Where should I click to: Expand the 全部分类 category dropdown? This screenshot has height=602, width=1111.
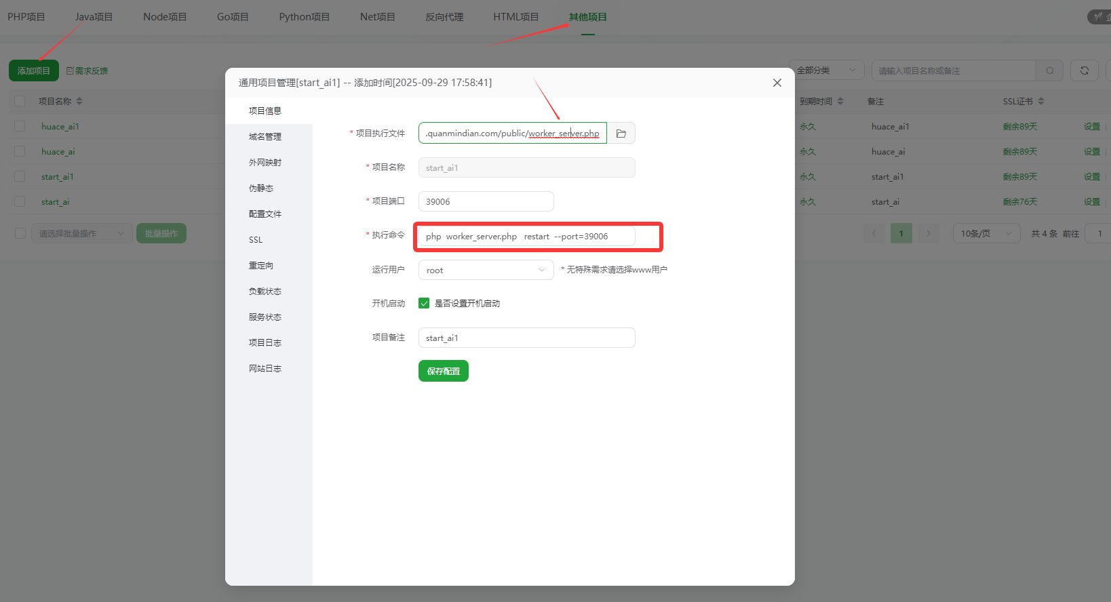[826, 71]
